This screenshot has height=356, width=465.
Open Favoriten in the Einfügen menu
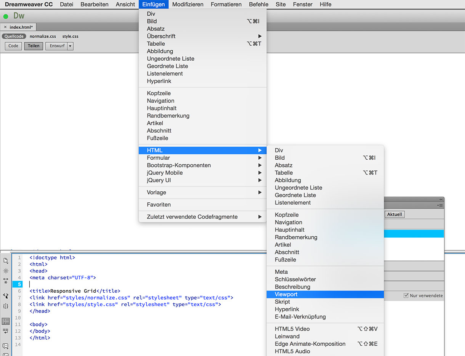(x=202, y=205)
